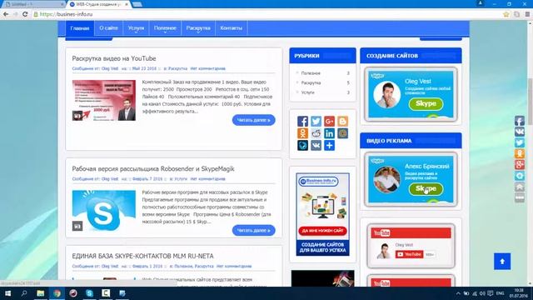Share via Google+ on the floating side bar
This screenshot has height=300, width=533.
(x=520, y=165)
